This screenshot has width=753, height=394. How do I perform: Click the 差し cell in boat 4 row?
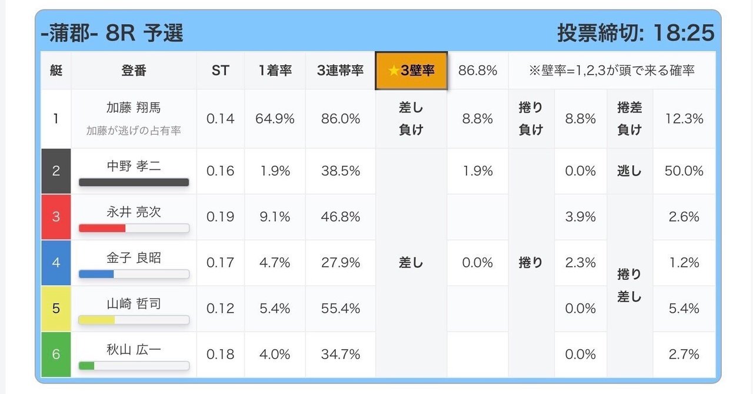411,263
